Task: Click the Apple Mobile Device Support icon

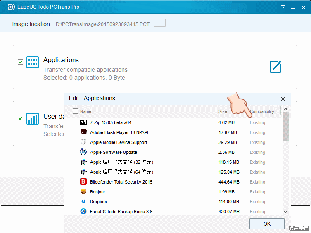Action: (x=83, y=142)
